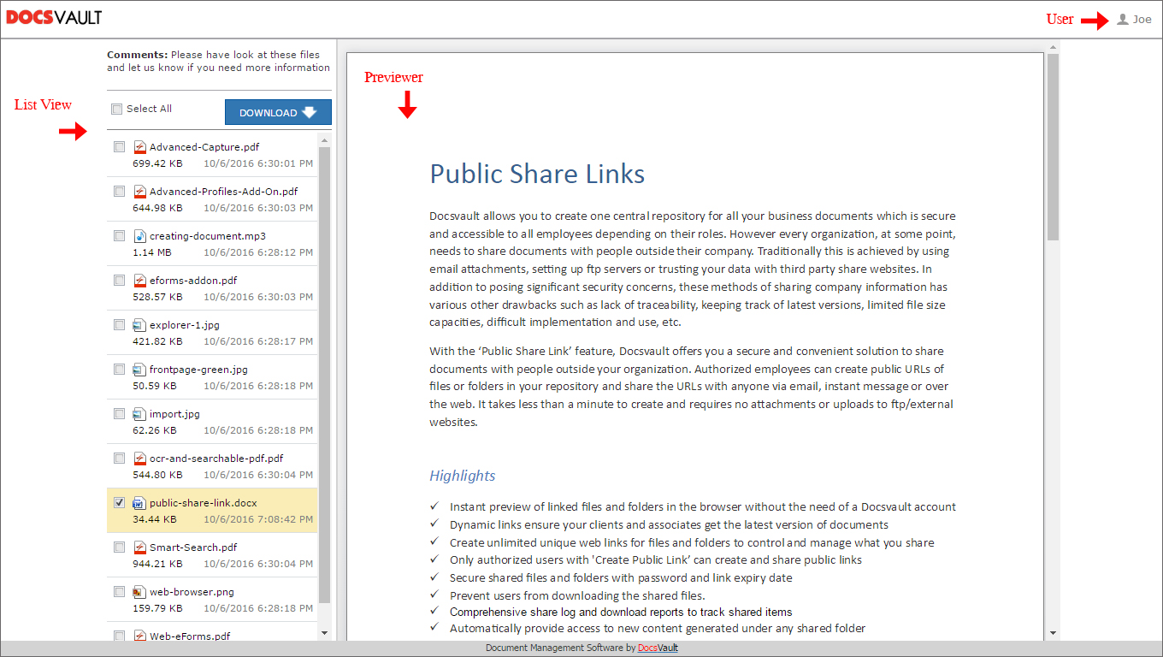Uncheck the public-share-link.docx checkbox
Screen dimensions: 1163x657
point(120,502)
